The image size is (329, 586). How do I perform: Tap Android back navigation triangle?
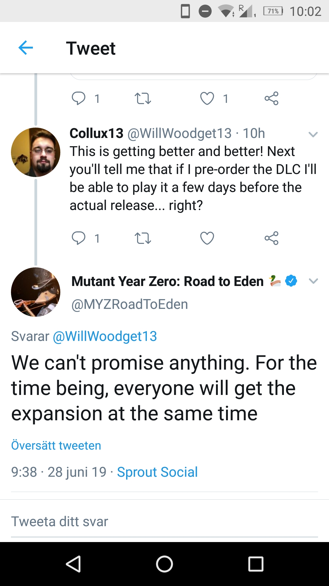pos(73,564)
